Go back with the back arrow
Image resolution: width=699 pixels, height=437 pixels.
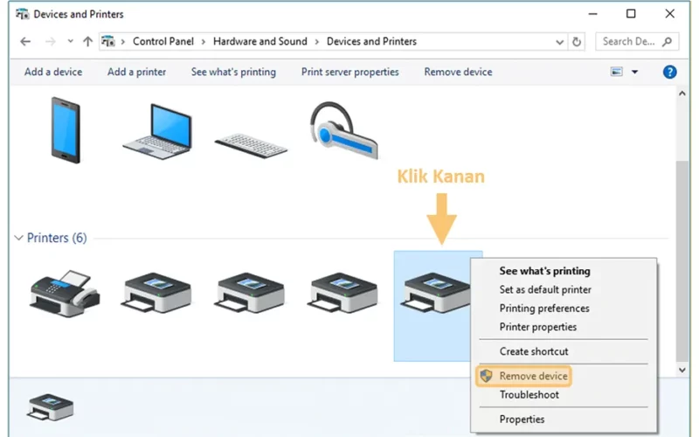(x=25, y=41)
